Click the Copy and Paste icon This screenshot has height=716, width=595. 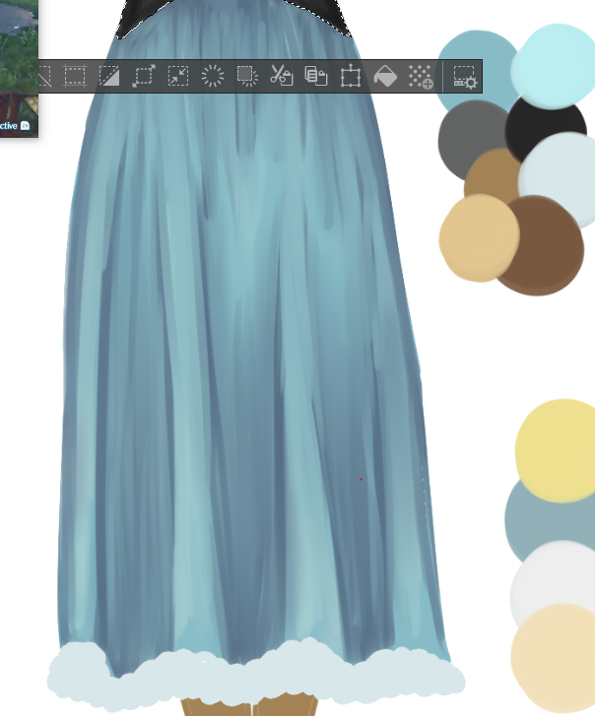pyautogui.click(x=316, y=76)
